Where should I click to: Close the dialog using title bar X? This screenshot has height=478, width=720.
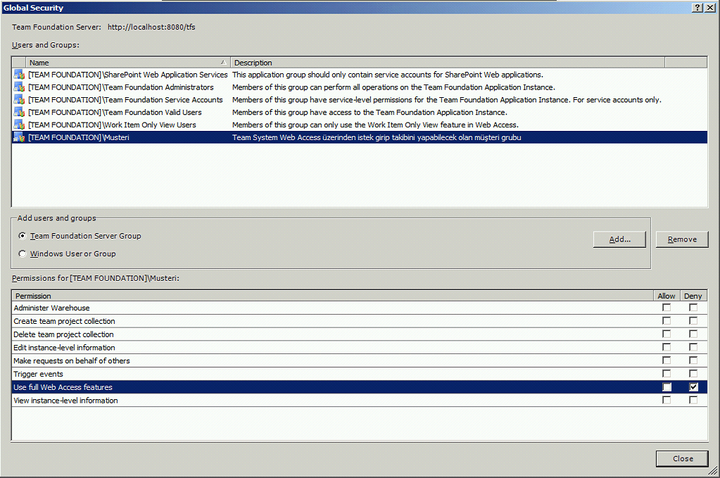(710, 7)
